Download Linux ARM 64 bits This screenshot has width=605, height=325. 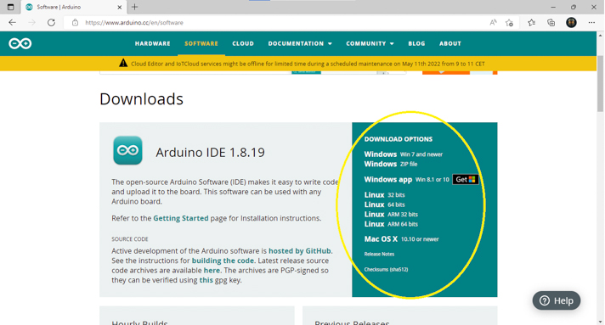point(391,224)
